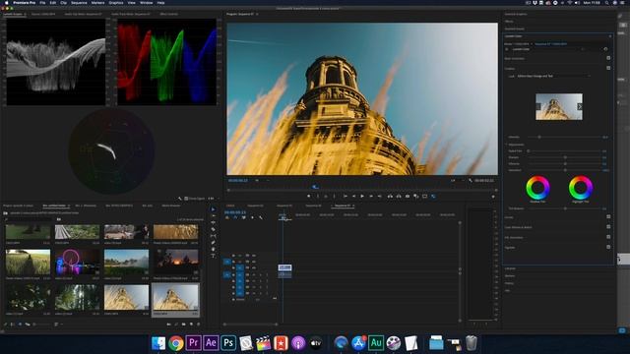This screenshot has width=630, height=354.
Task: Toggle Clamp Signal checkbox in Lumetri Scopes
Action: pyautogui.click(x=186, y=199)
